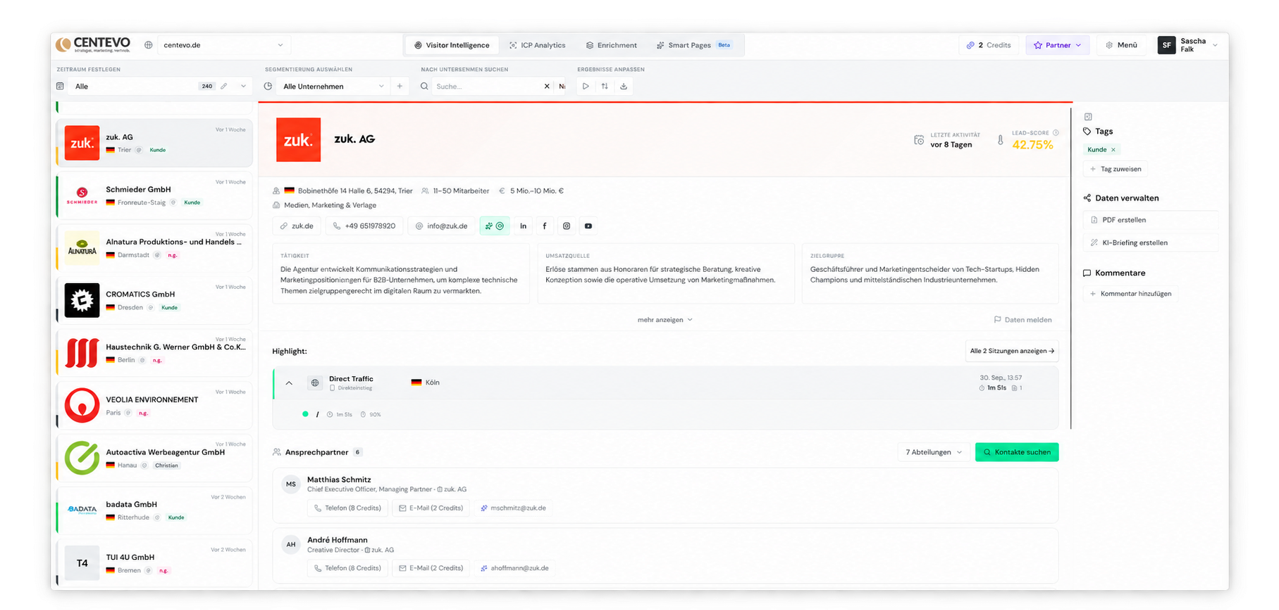Open the zuk. AG YouTube channel icon
The height and width of the screenshot is (610, 1279).
tap(588, 226)
